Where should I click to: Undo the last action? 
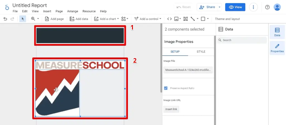(x=5, y=19)
